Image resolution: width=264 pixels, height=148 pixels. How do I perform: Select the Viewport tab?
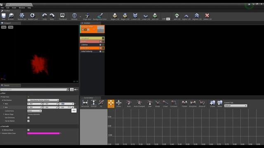point(10,23)
